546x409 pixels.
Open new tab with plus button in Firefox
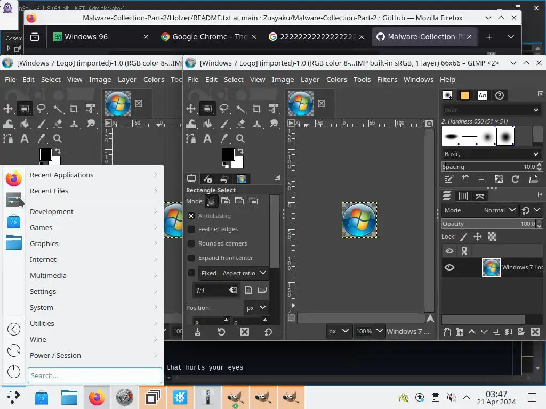click(489, 37)
